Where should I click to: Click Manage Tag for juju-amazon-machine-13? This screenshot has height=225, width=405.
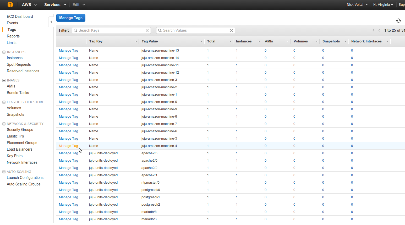pos(68,51)
